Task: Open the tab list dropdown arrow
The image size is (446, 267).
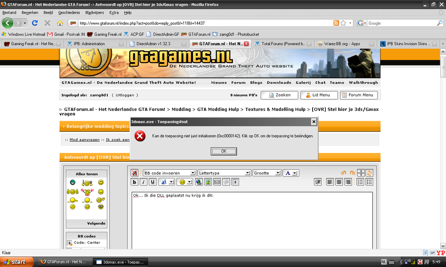Action: (443, 43)
